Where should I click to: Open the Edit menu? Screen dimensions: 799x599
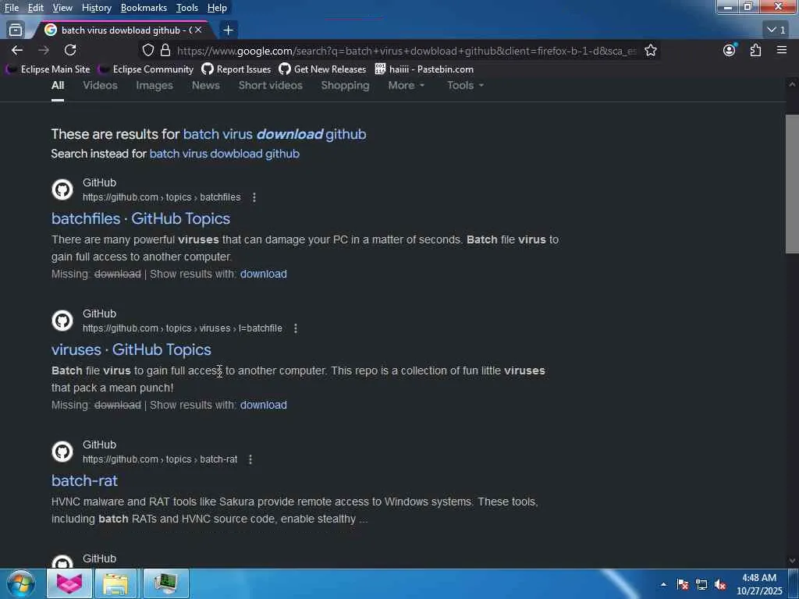35,8
